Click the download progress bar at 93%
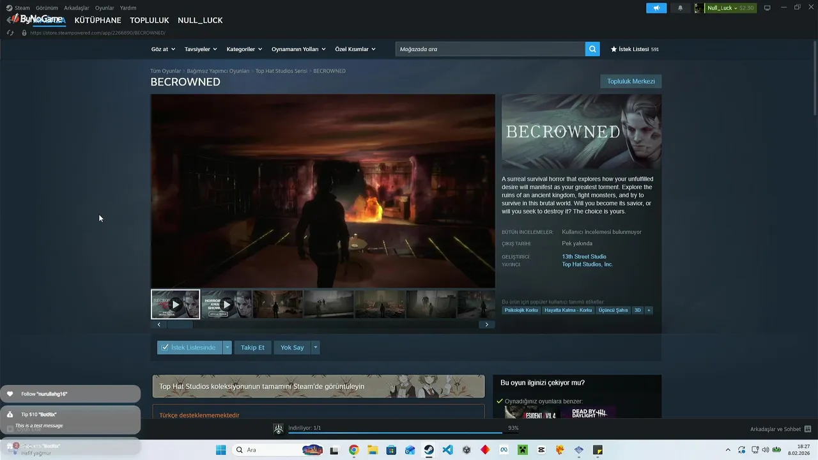818x460 pixels. click(x=404, y=433)
